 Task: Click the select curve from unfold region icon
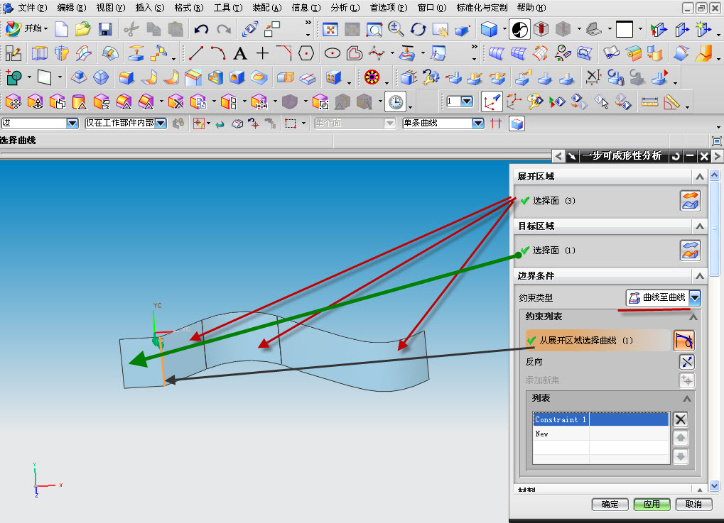(x=684, y=341)
